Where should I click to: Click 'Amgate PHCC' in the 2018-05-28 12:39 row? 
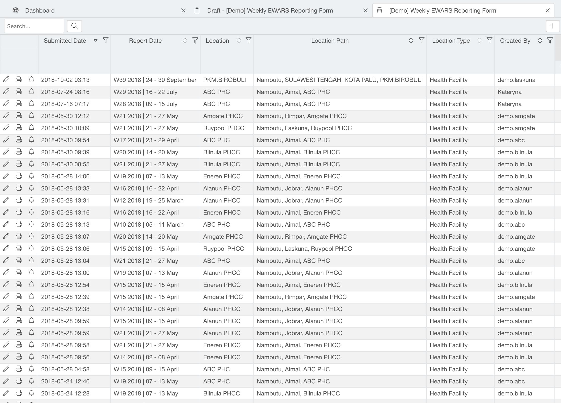pos(223,297)
